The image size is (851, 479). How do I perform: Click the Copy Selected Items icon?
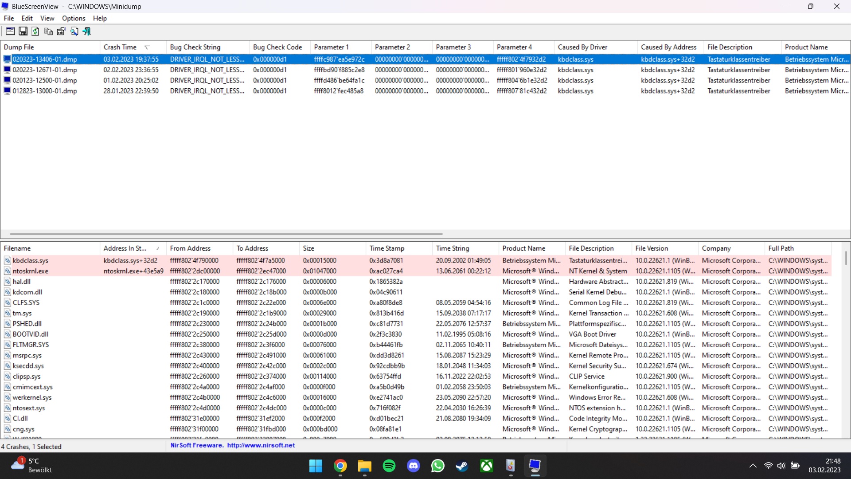pos(48,31)
